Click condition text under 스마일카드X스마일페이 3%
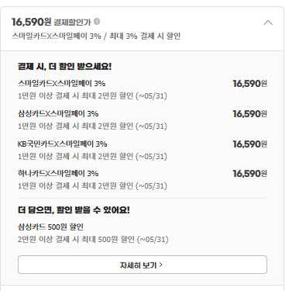 click(x=92, y=96)
